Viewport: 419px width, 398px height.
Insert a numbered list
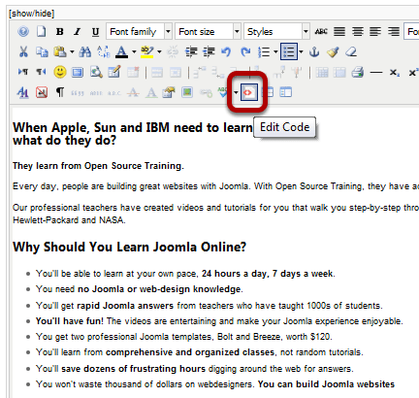[264, 51]
